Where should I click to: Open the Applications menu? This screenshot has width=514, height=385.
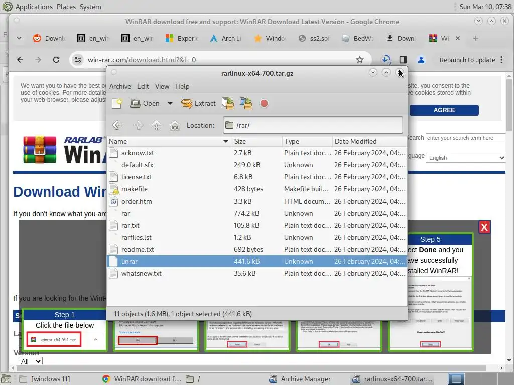(x=34, y=7)
